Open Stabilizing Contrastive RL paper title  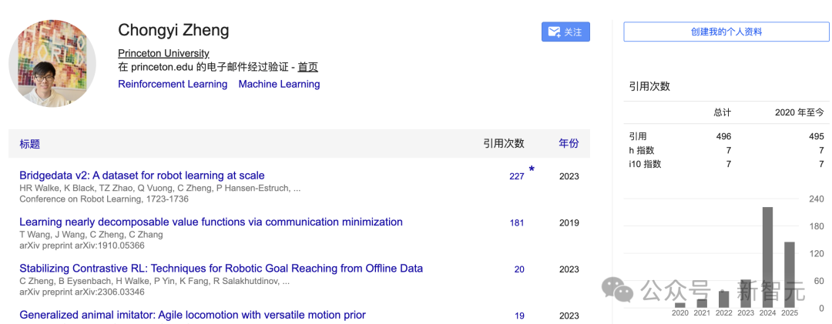[221, 269]
